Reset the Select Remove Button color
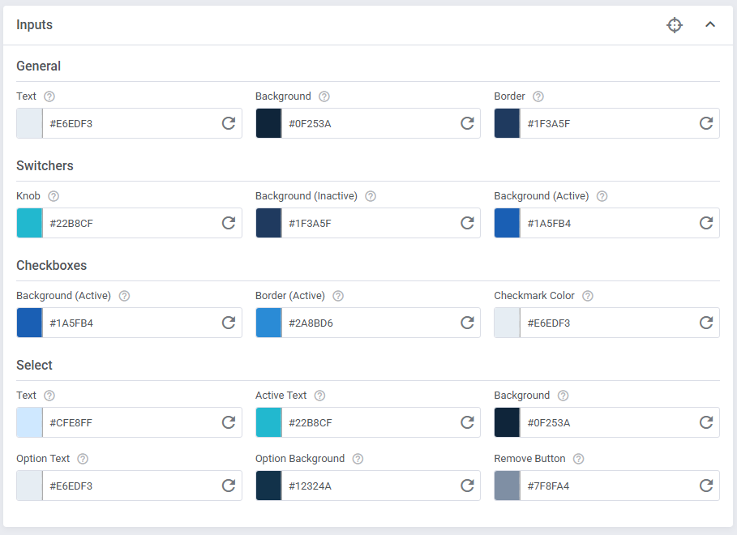Screen dimensions: 737x535 pyautogui.click(x=706, y=486)
